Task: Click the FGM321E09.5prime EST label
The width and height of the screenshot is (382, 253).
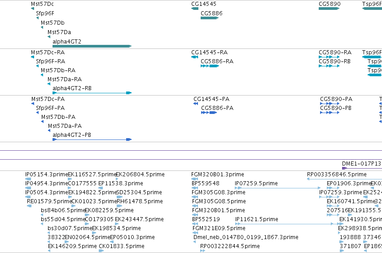Action: [219, 228]
